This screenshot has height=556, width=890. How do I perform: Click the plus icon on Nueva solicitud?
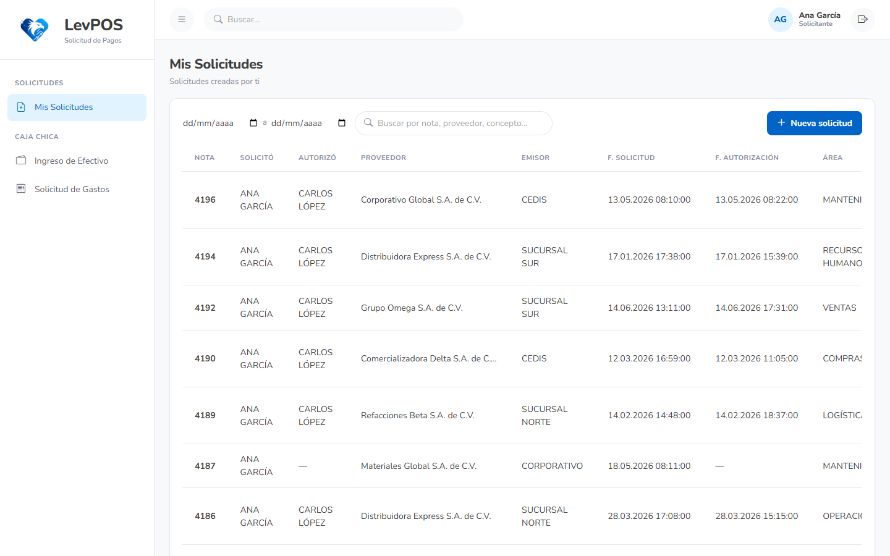tap(781, 122)
